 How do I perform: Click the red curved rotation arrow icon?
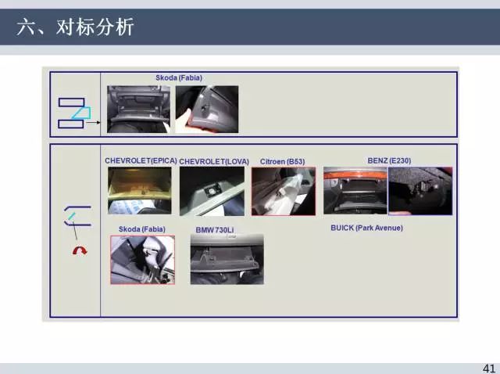click(x=80, y=250)
